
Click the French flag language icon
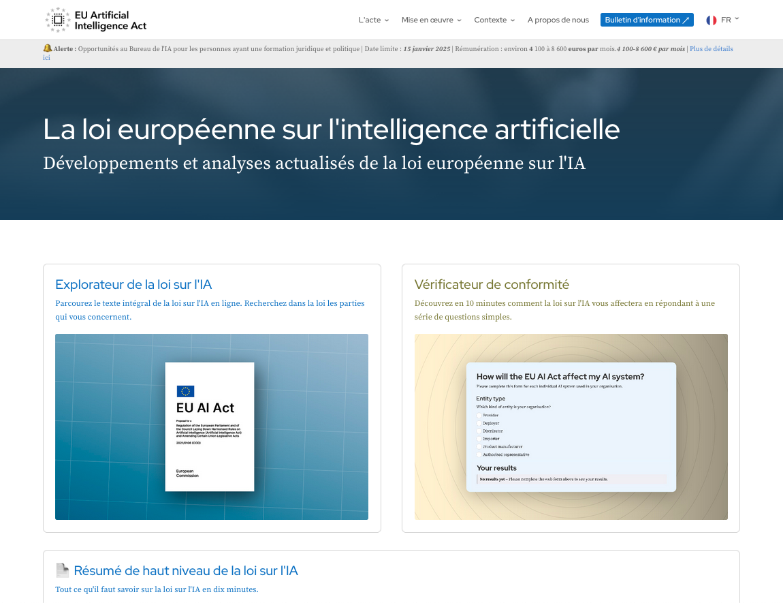(712, 20)
